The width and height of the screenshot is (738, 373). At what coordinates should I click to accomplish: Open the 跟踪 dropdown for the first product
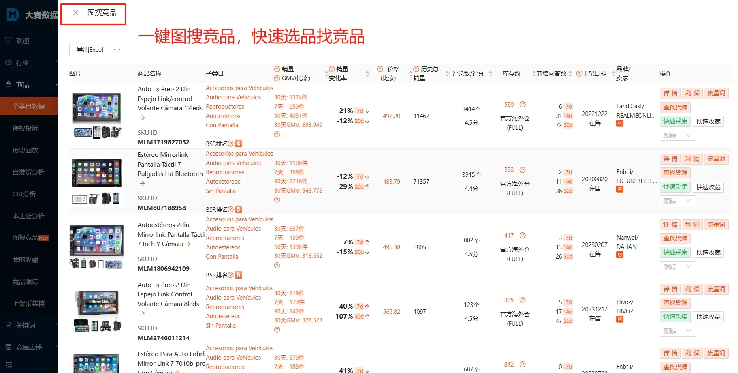click(x=677, y=135)
